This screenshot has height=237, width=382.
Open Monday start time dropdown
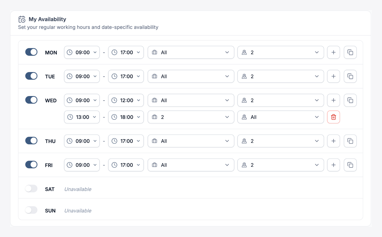click(82, 52)
